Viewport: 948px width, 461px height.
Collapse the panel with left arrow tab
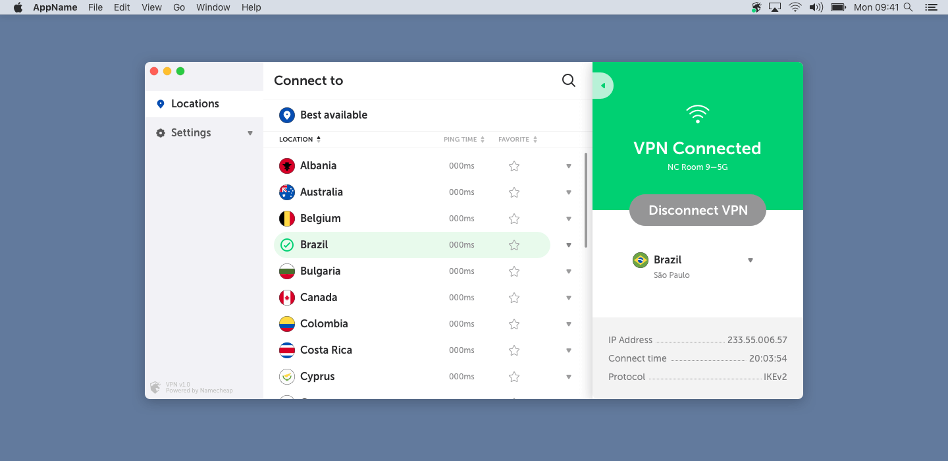tap(603, 86)
